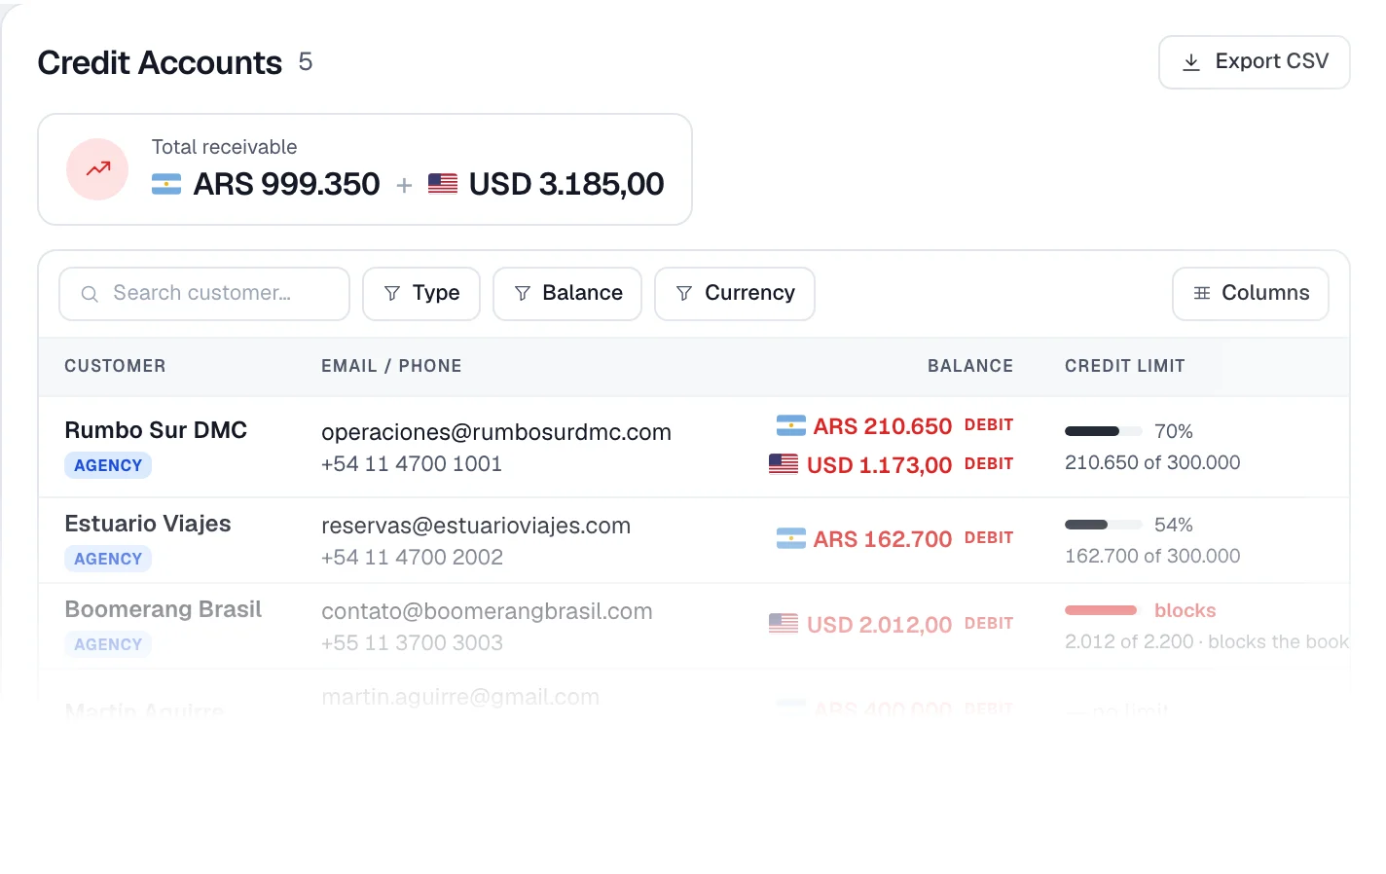Click the ARS 162.700 balance amount

coord(883,539)
